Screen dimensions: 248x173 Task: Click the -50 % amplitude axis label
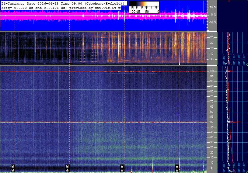point(213,22)
